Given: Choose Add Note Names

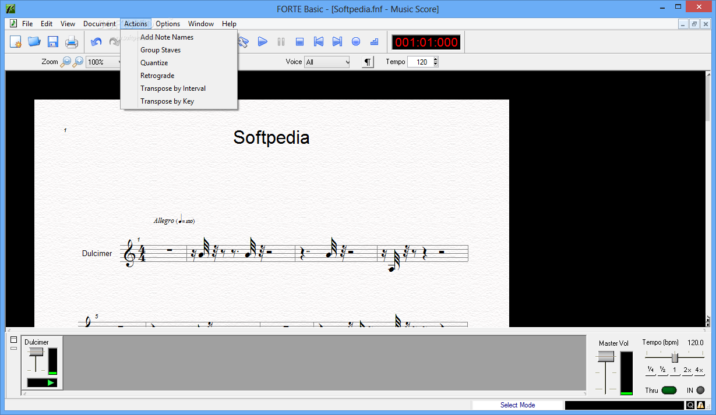Looking at the screenshot, I should coord(179,37).
